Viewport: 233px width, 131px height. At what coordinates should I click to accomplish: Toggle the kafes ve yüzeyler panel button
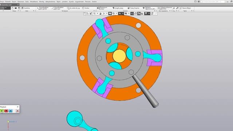pyautogui.click(x=5, y=8)
